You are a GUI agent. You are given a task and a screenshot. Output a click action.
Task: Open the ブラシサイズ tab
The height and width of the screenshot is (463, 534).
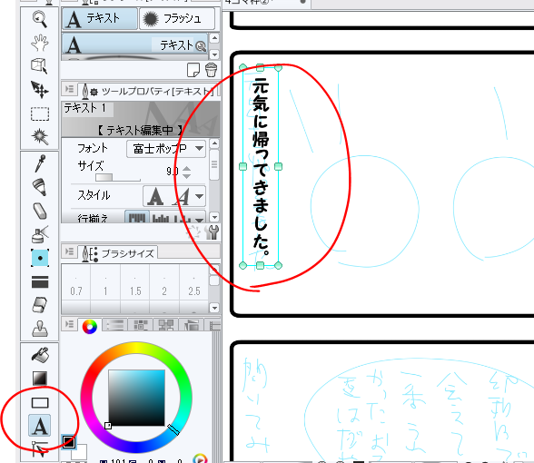(x=118, y=253)
